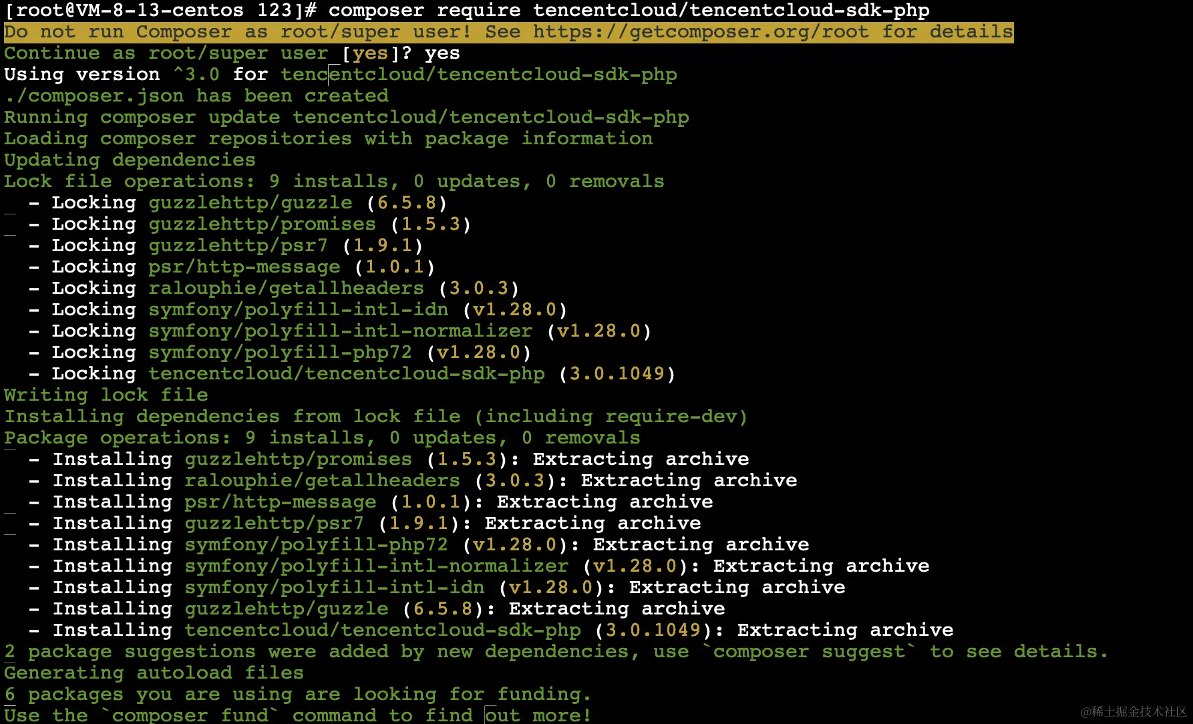The height and width of the screenshot is (724, 1193).
Task: Click the shell prompt text [root@VM-8-13-centos 123]#
Action: [160, 11]
